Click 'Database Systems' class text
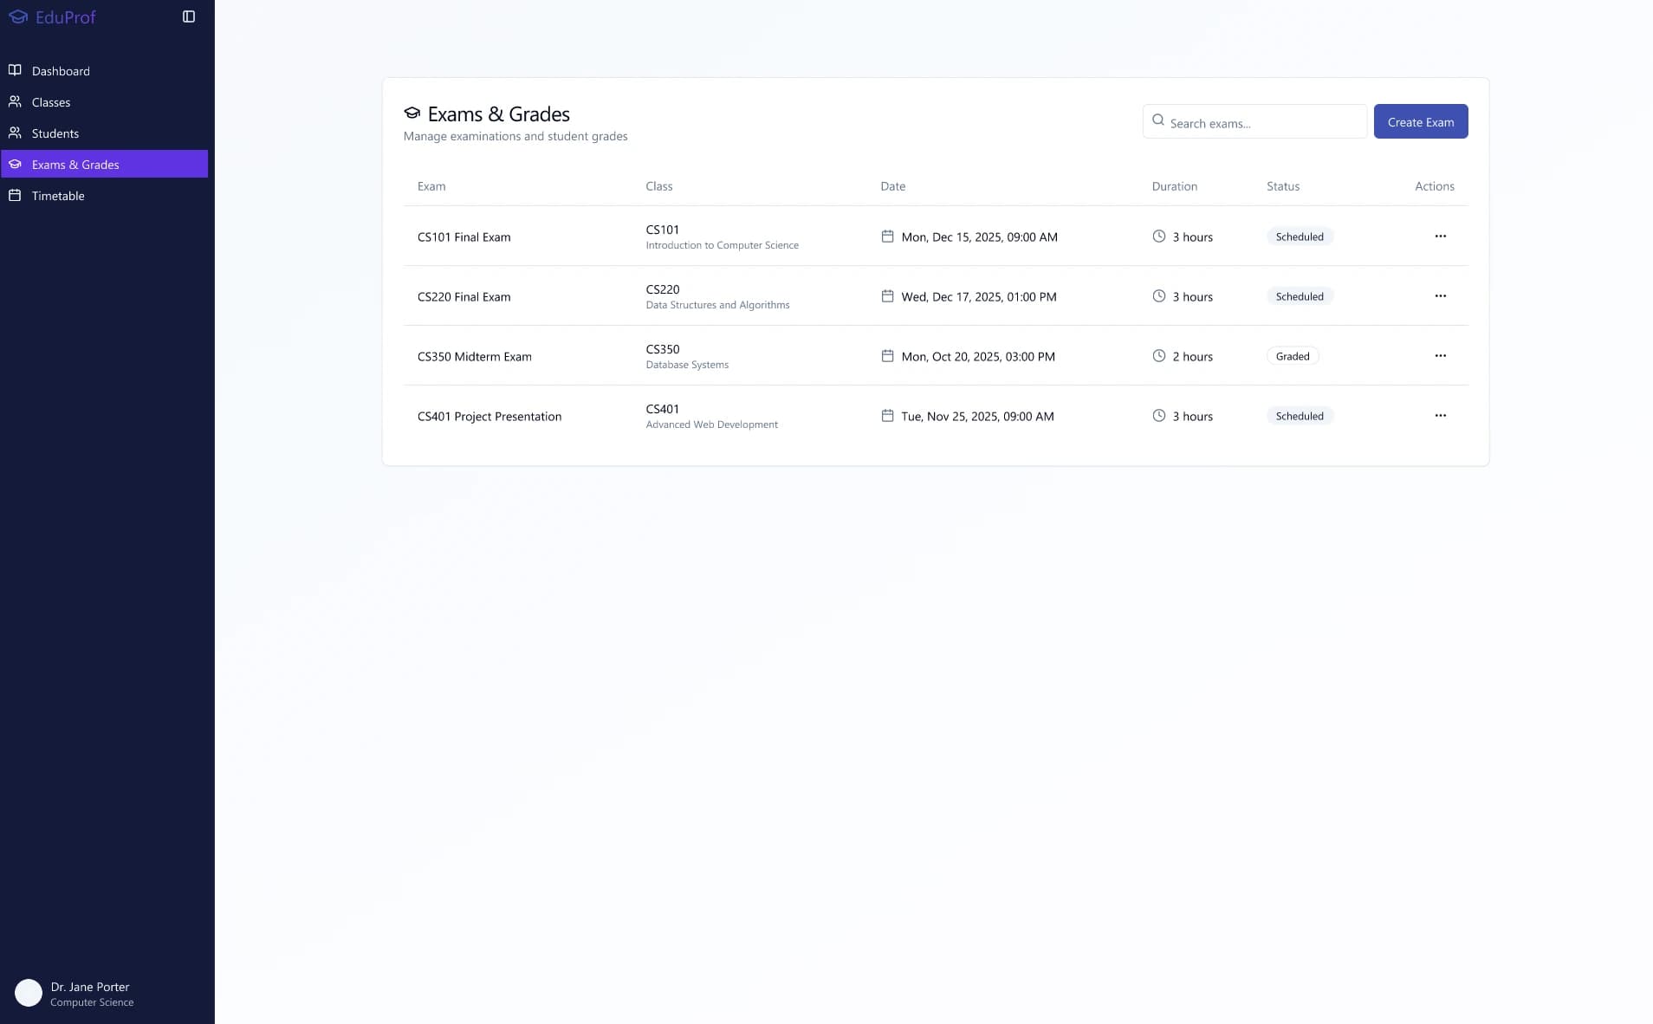The height and width of the screenshot is (1024, 1653). pos(687,365)
